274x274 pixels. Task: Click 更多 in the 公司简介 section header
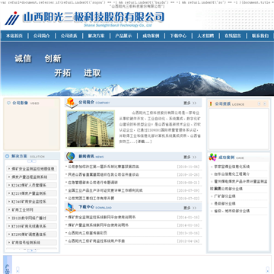[x=190, y=103]
